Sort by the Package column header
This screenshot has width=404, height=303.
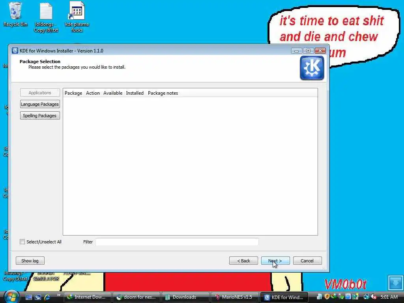coord(73,93)
